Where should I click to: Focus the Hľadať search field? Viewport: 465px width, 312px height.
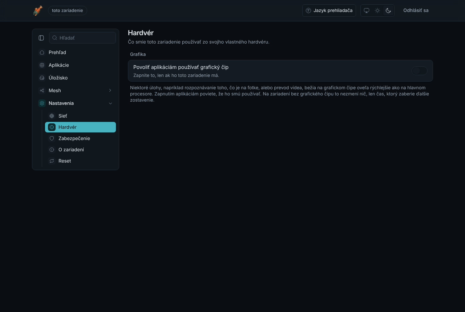(82, 38)
